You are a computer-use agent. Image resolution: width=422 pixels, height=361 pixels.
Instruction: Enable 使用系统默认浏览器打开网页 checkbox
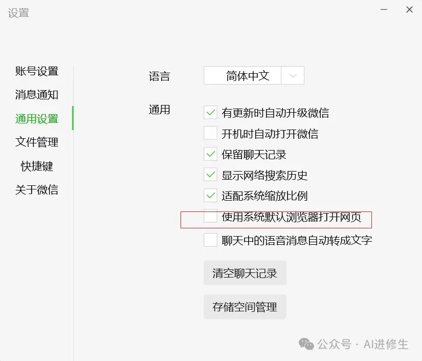click(210, 217)
